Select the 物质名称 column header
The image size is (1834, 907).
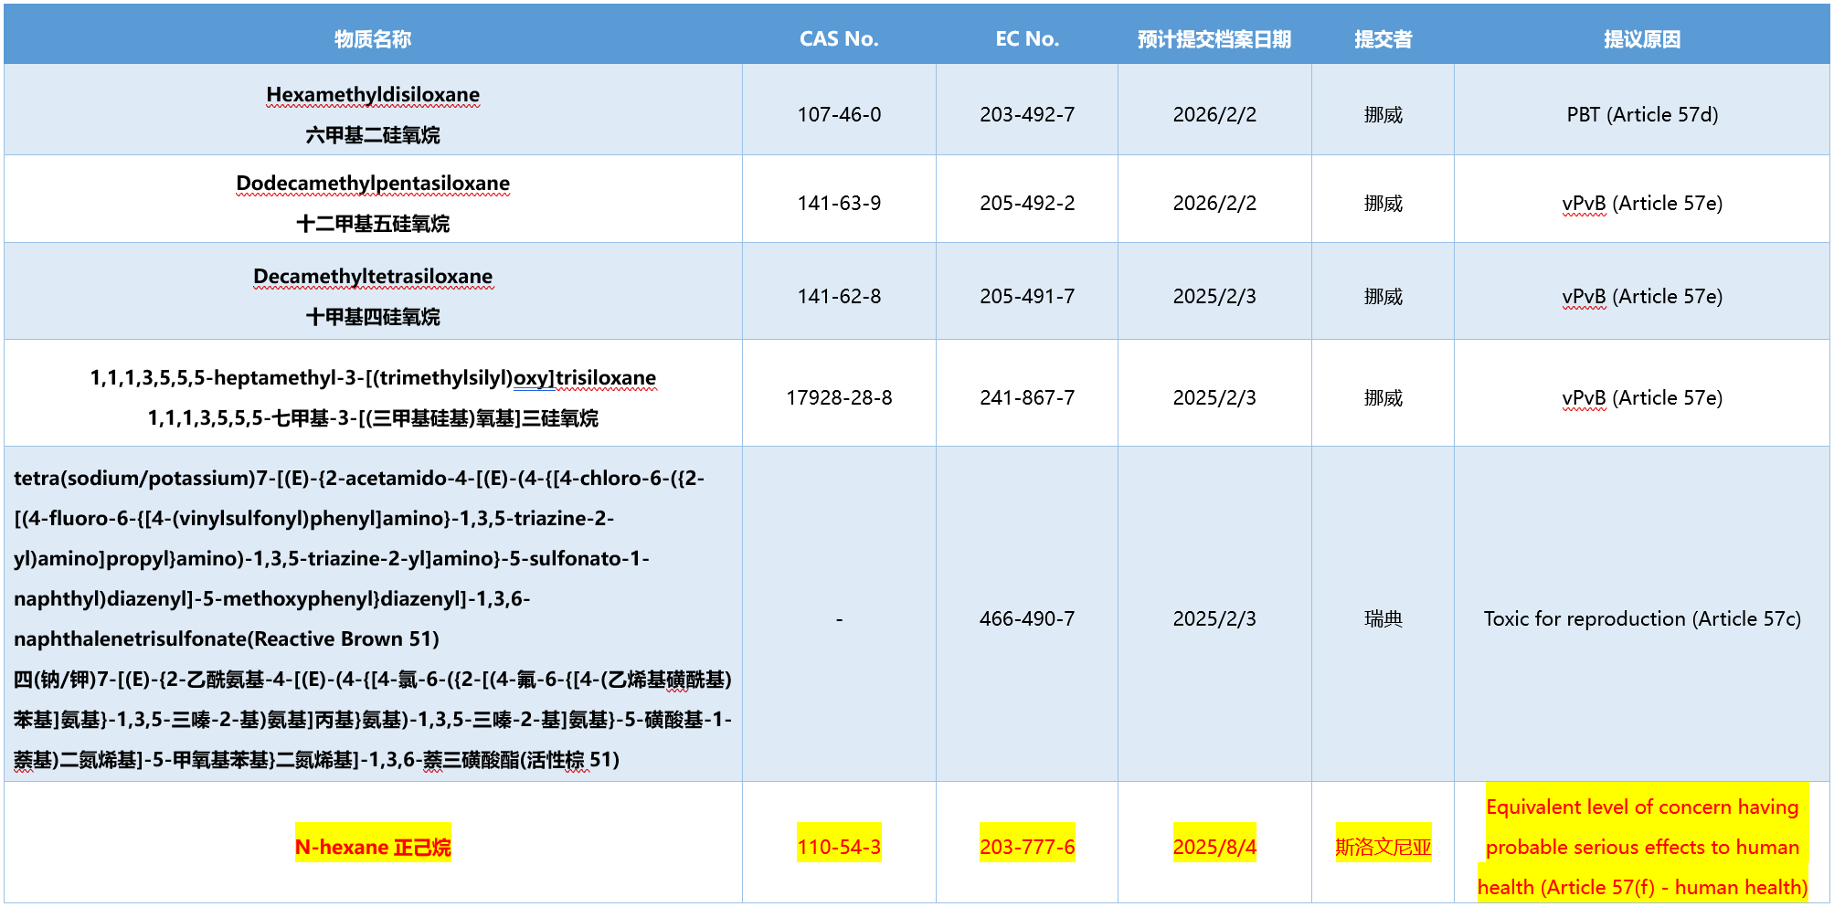[374, 38]
